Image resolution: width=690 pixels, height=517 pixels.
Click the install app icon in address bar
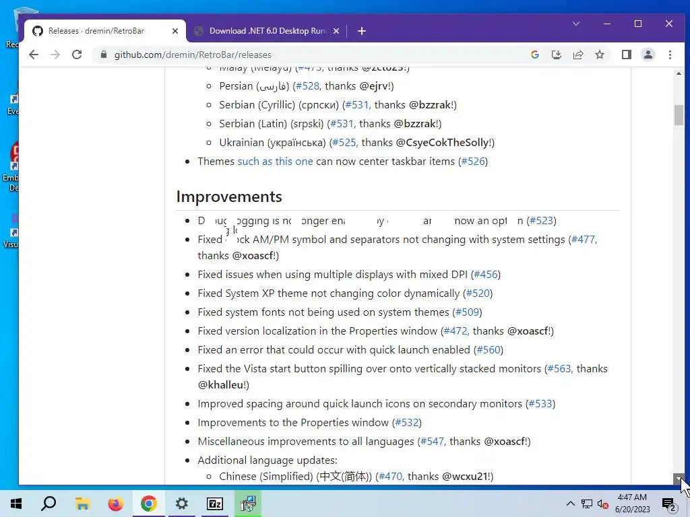(x=556, y=55)
